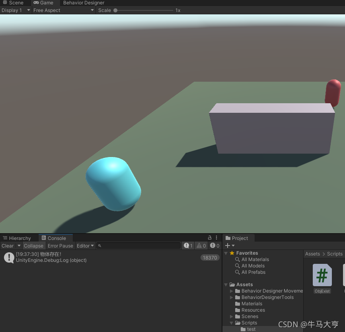
Task: Click the Resources folder icon
Action: pyautogui.click(x=238, y=310)
